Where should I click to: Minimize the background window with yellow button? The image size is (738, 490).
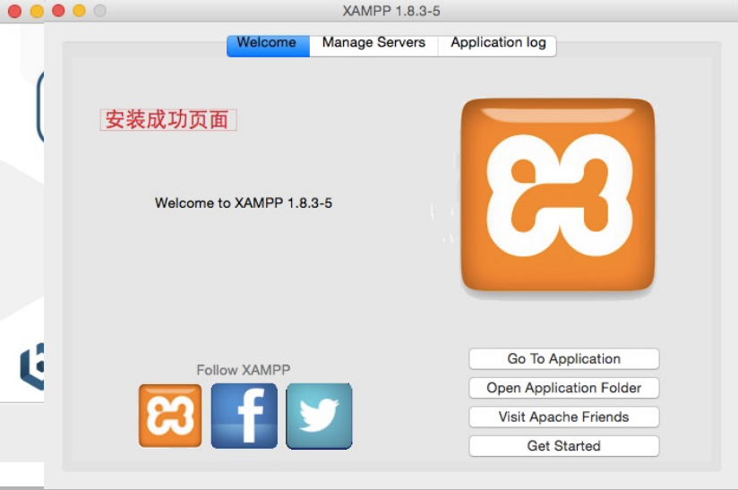click(x=37, y=12)
